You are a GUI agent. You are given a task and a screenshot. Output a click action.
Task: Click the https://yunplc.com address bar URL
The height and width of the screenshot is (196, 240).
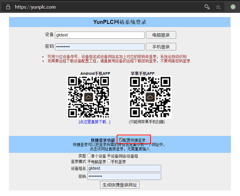[x=35, y=7]
